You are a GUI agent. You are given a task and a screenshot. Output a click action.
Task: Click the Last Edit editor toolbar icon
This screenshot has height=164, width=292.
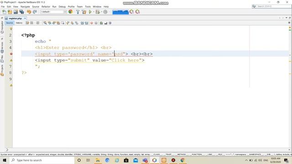pyautogui.click(x=27, y=23)
